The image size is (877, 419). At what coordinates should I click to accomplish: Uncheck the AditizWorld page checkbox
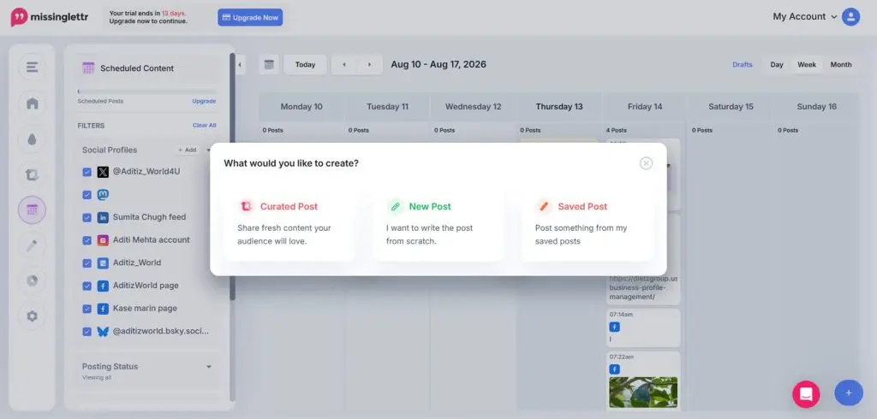click(x=87, y=286)
